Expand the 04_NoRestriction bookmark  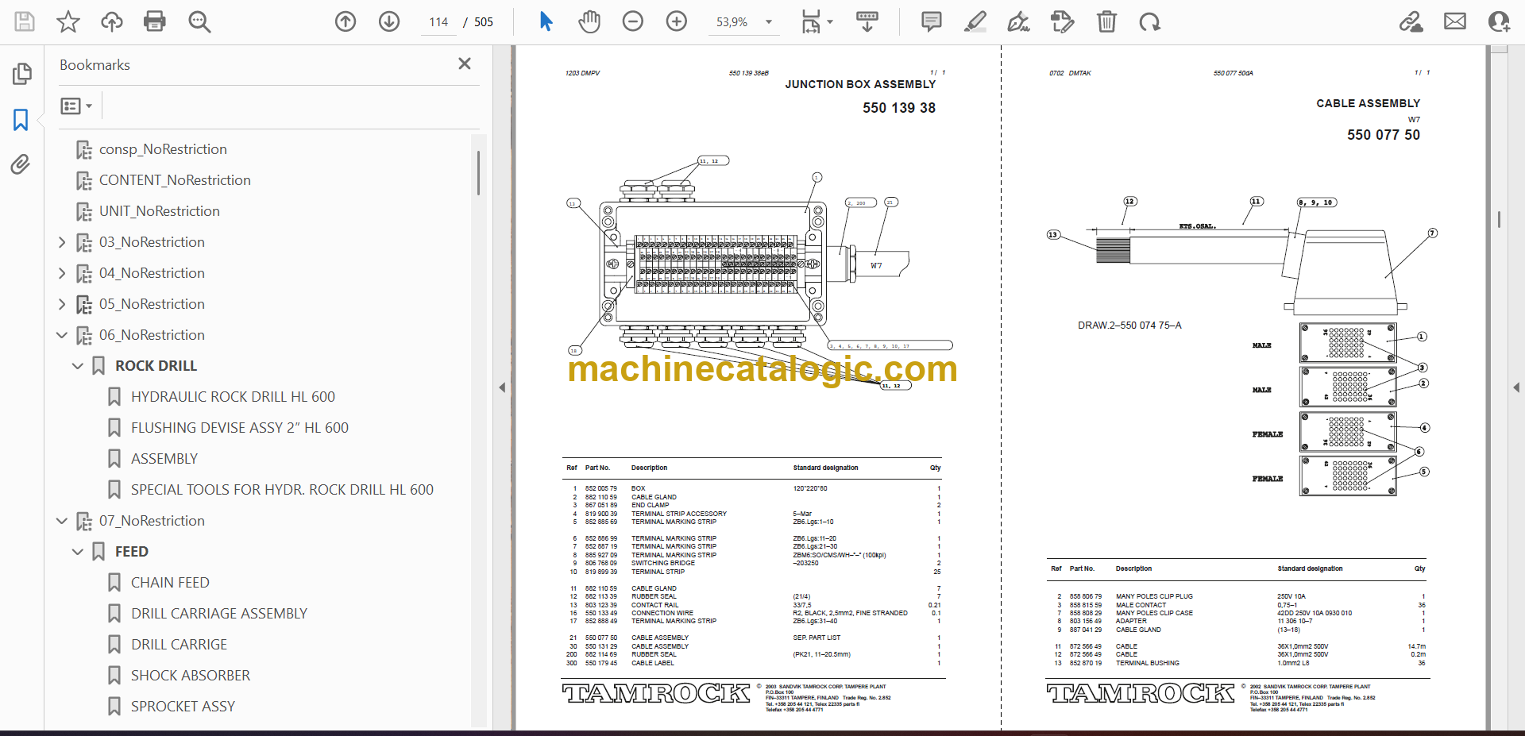pyautogui.click(x=62, y=273)
